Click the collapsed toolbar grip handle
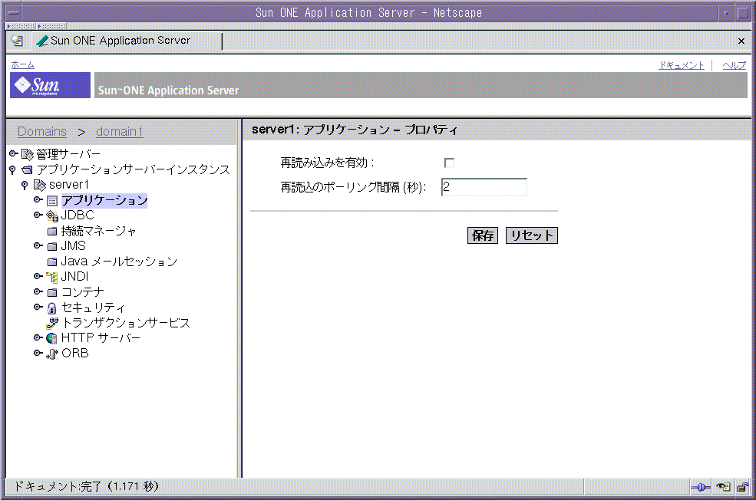 pyautogui.click(x=21, y=26)
